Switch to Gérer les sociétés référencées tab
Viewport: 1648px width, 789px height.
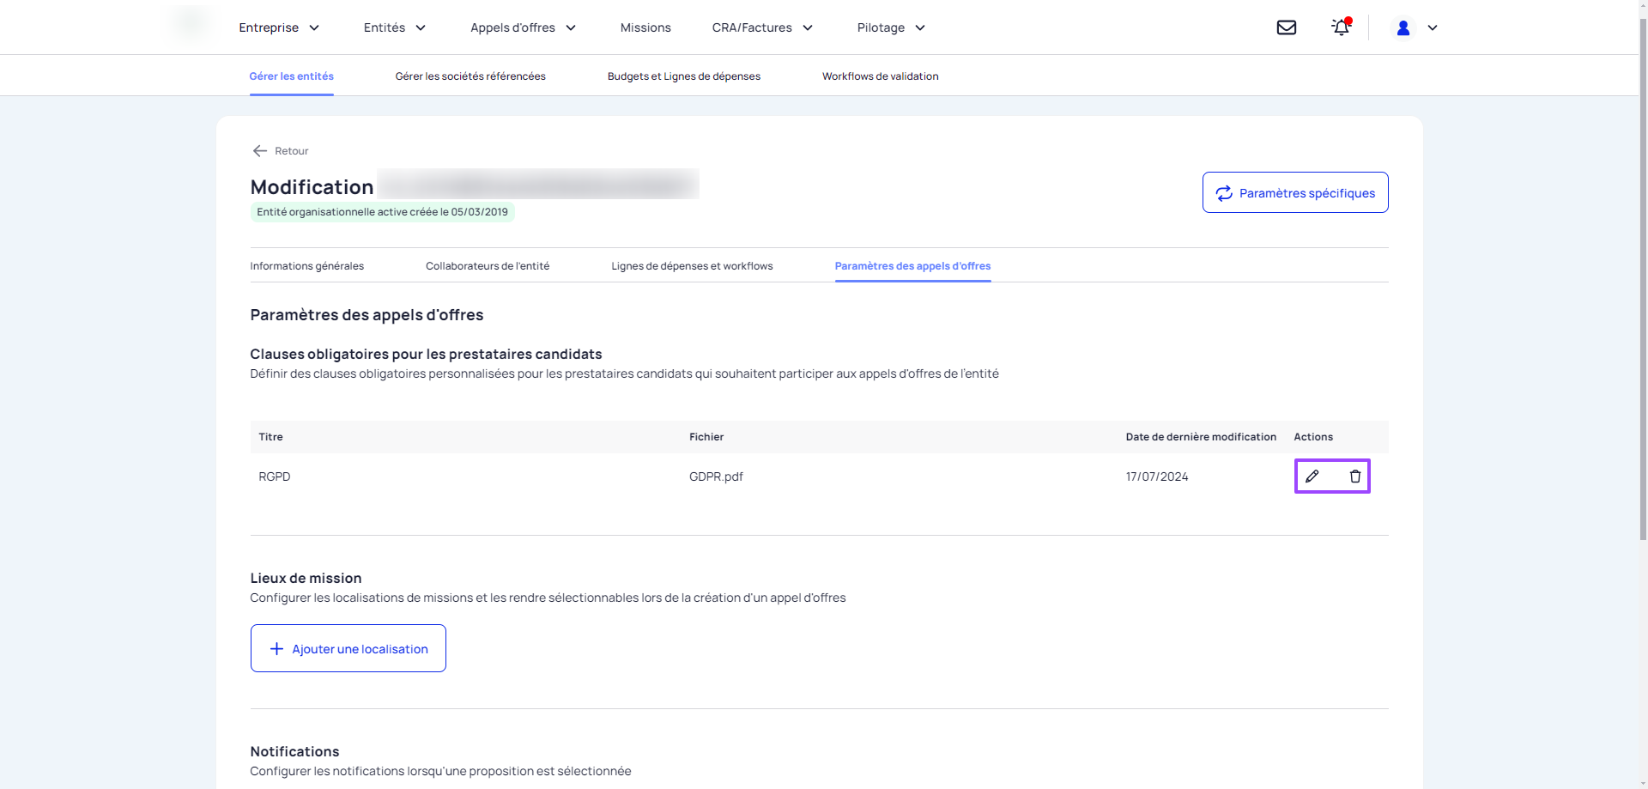click(470, 76)
